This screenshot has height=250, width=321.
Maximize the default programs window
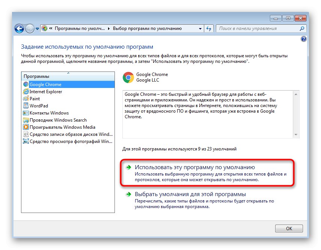(x=288, y=18)
